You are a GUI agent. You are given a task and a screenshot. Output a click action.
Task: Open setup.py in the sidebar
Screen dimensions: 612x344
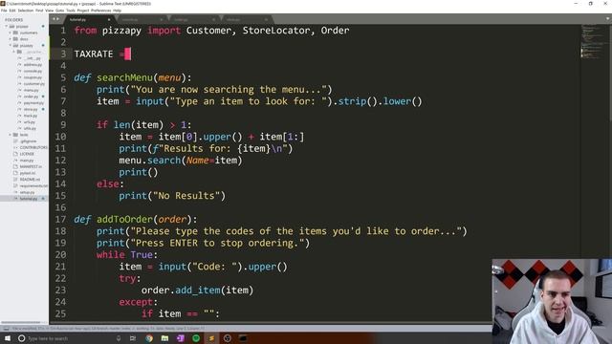coord(27,192)
